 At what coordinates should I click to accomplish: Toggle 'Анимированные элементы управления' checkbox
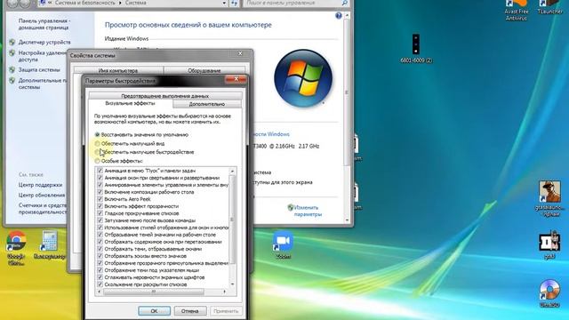click(x=100, y=185)
